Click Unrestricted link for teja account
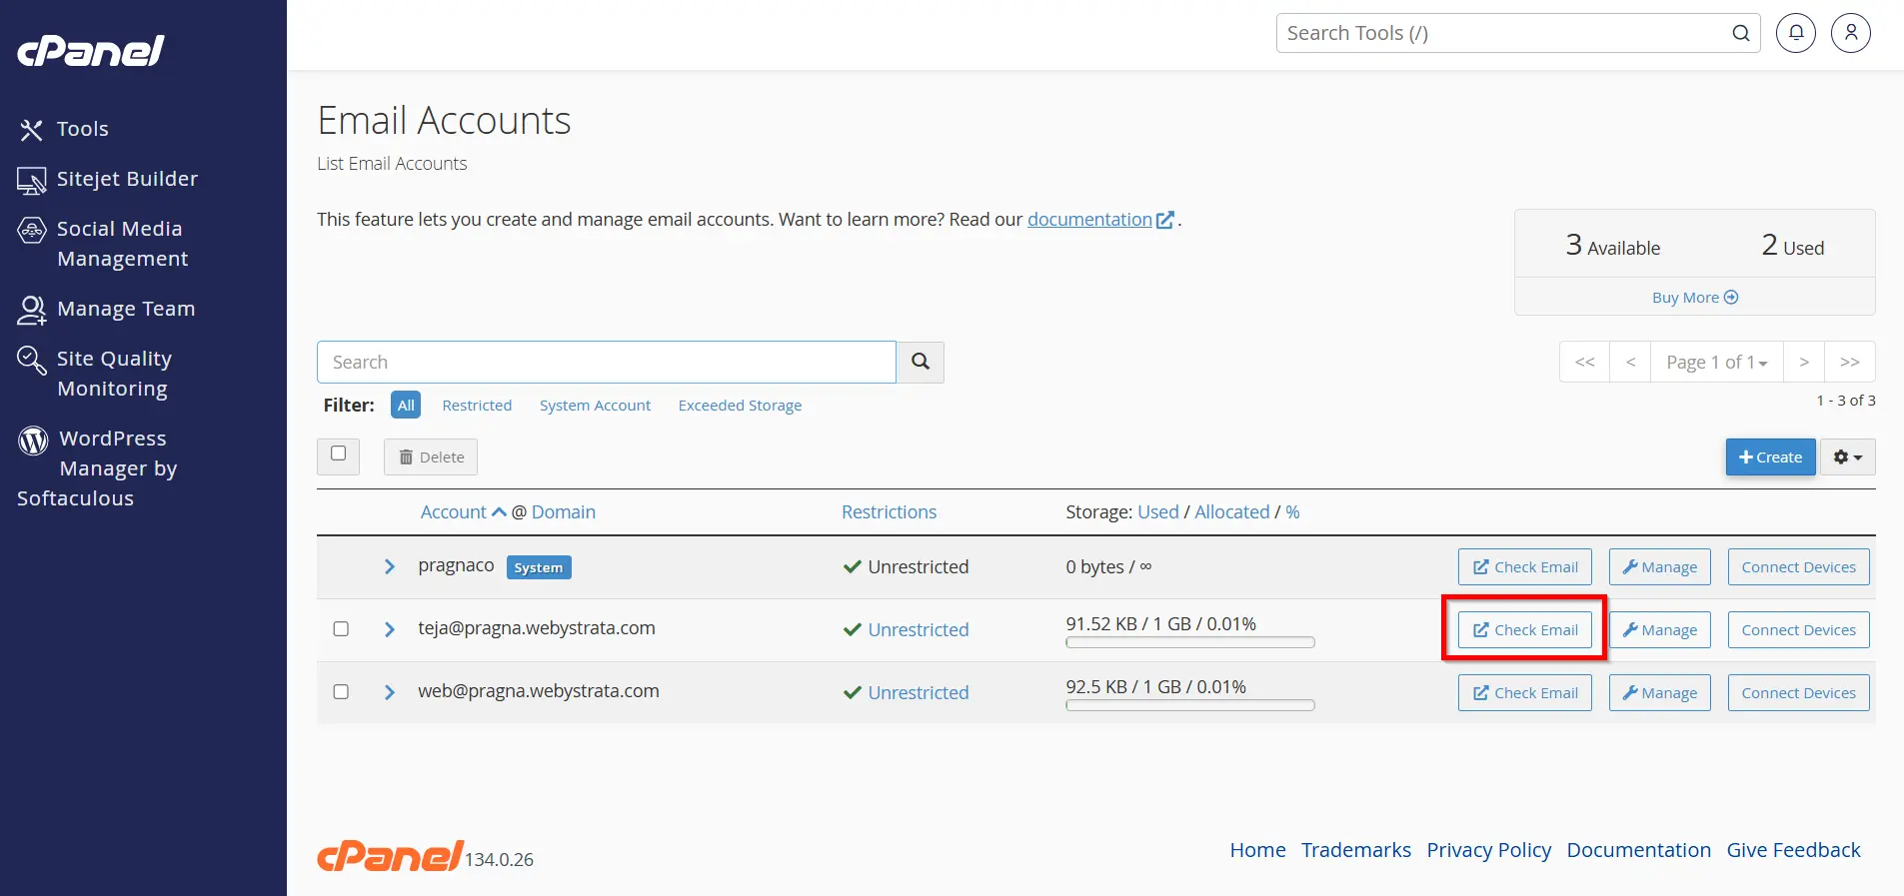1904x896 pixels. pos(919,629)
